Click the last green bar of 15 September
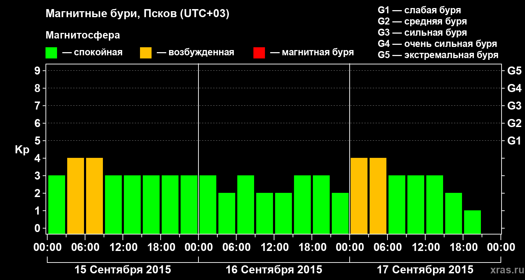This screenshot has width=525, height=280. (189, 204)
